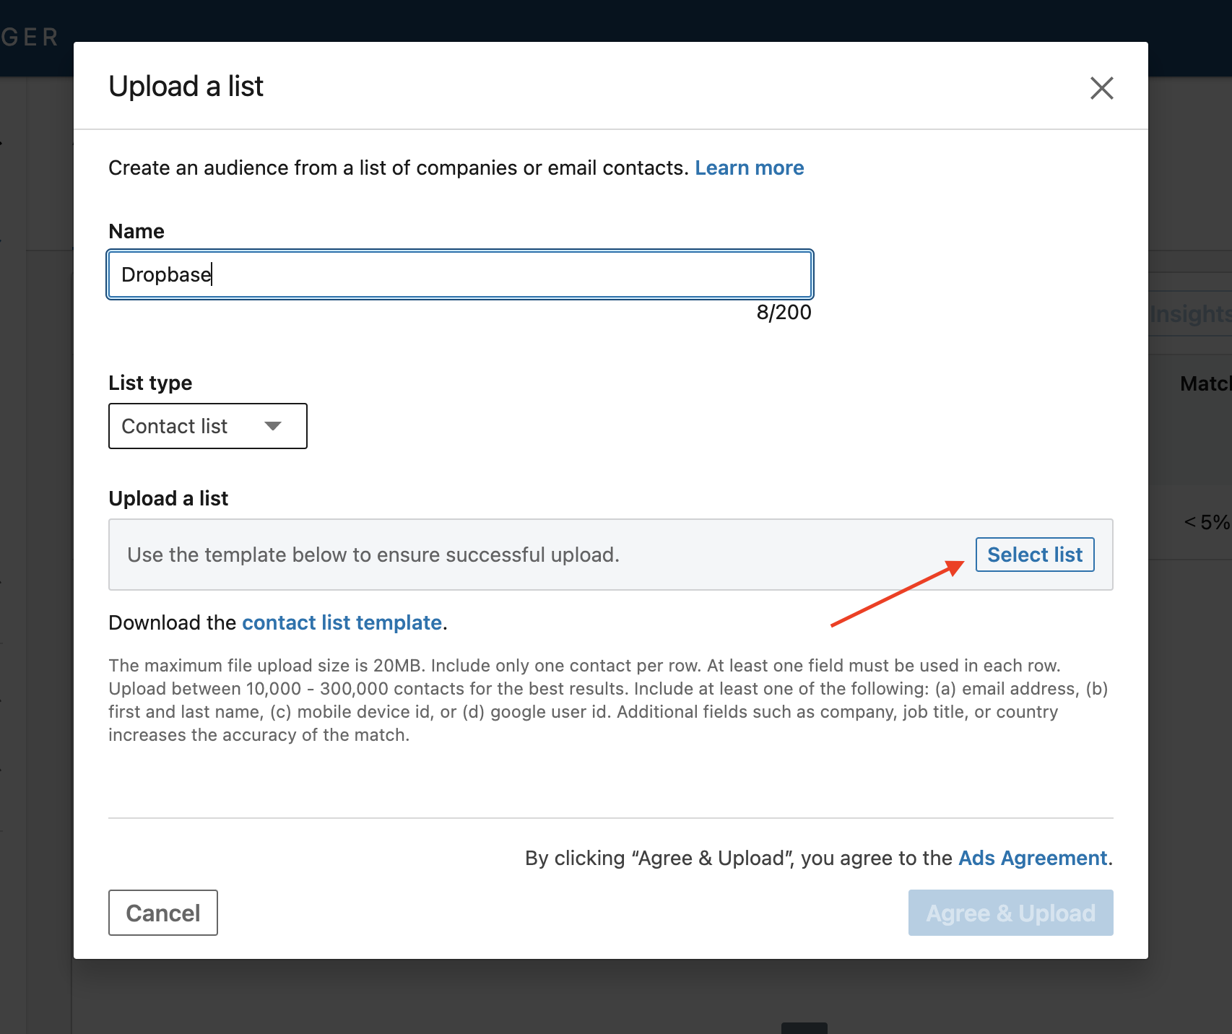
Task: Switch to the Insights tab behind dialog
Action: (x=1190, y=314)
